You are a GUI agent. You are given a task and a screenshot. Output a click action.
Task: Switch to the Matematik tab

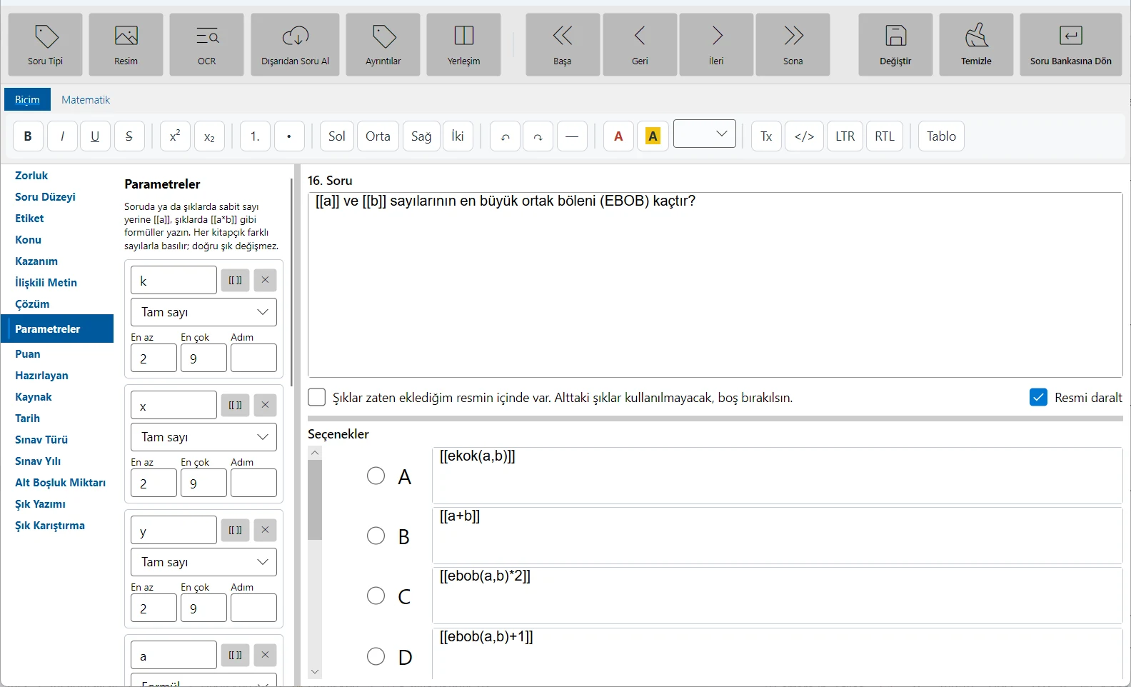pos(86,99)
